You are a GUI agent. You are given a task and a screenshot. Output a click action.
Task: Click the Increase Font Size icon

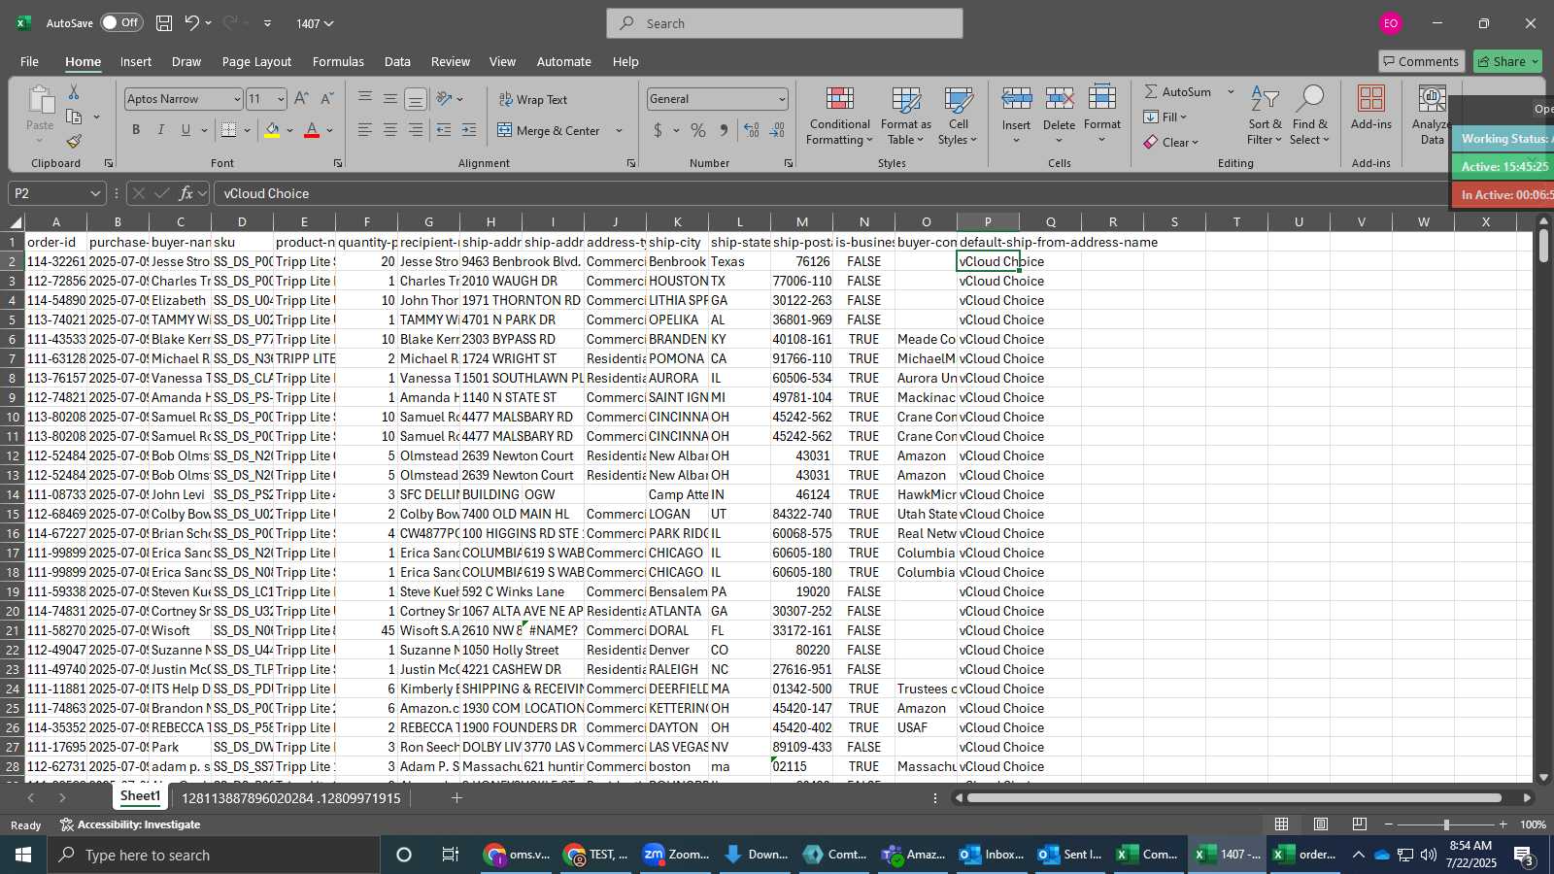pyautogui.click(x=301, y=99)
